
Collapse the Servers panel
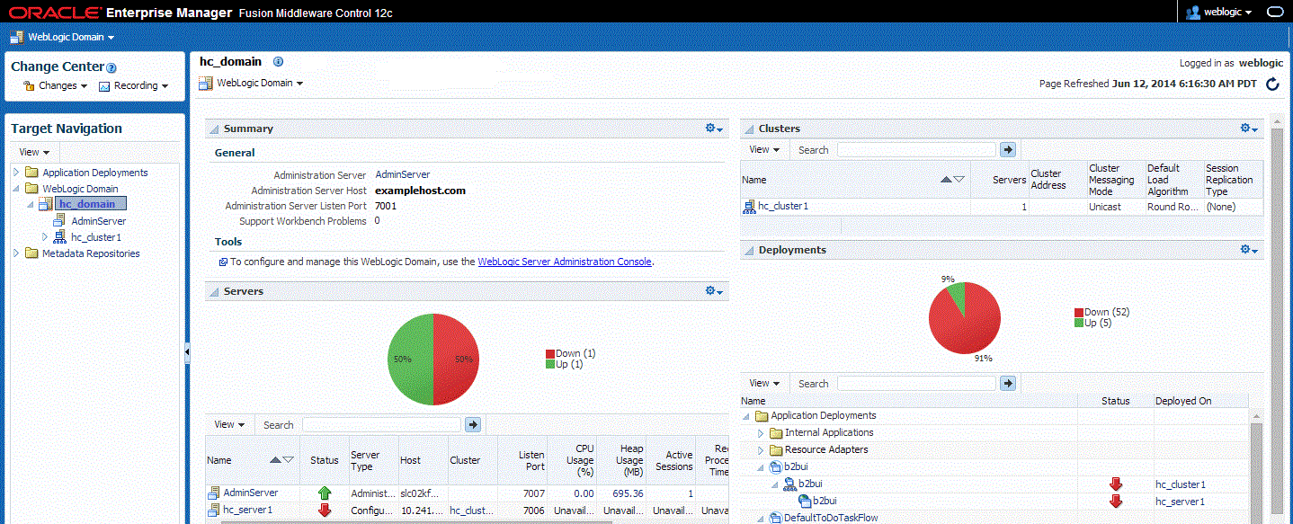click(214, 292)
